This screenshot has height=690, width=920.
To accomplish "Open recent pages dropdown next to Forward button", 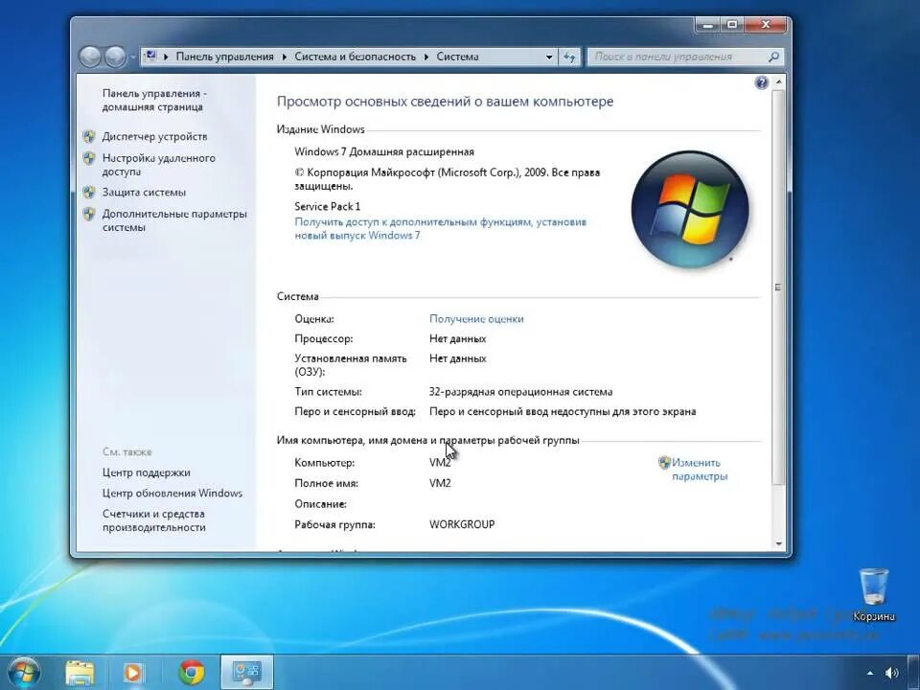I will point(133,57).
